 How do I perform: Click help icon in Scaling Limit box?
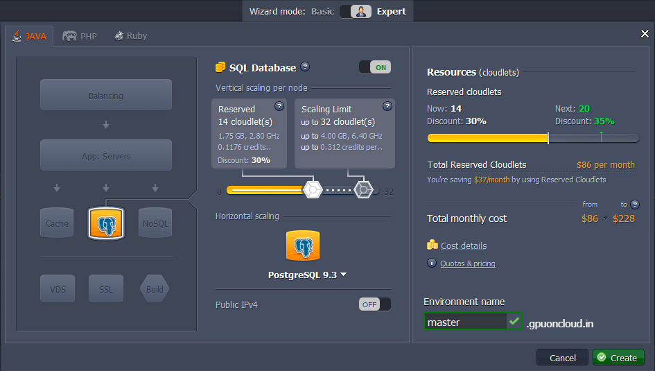[387, 106]
